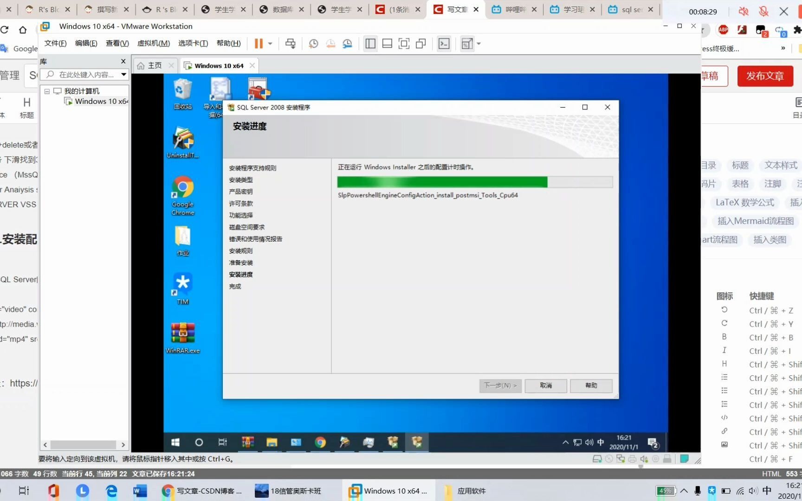Select the 作业 folder on VM desktop
The height and width of the screenshot is (501, 802).
(x=183, y=241)
